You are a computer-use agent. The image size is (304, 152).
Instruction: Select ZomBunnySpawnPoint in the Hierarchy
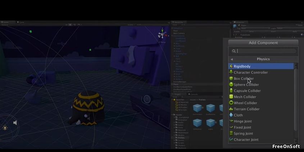coord(183,87)
